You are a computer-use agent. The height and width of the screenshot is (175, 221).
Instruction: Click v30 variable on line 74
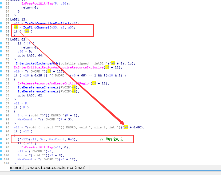tap(20, 51)
